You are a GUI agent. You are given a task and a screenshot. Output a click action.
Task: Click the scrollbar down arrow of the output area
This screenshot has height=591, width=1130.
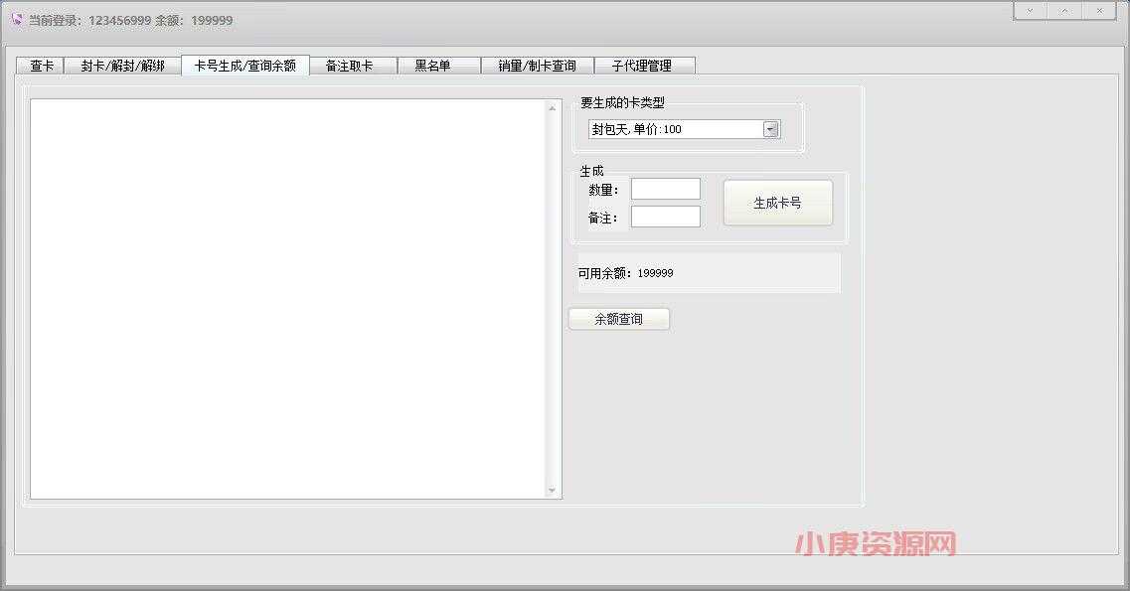[x=554, y=490]
